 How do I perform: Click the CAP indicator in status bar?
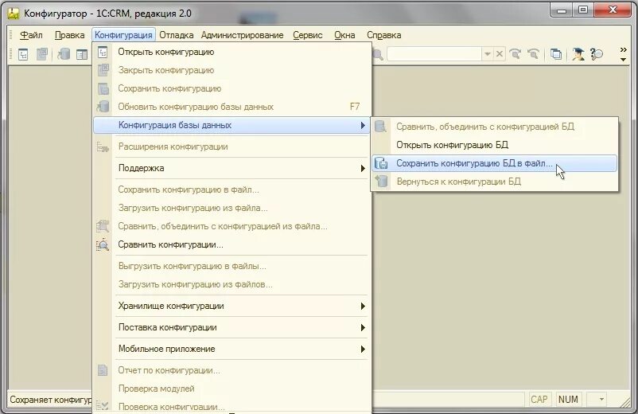539,400
